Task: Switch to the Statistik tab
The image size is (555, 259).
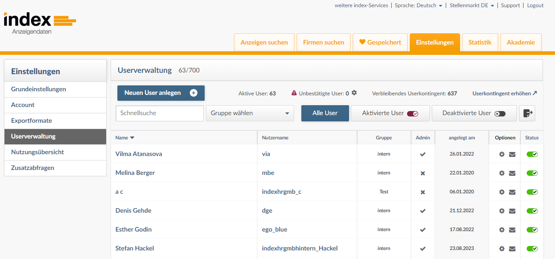Action: (x=480, y=42)
